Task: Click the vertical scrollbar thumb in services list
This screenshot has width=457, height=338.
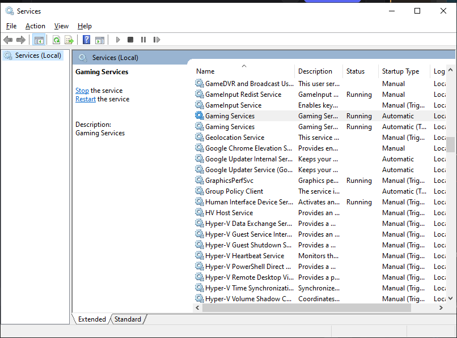Action: click(450, 144)
